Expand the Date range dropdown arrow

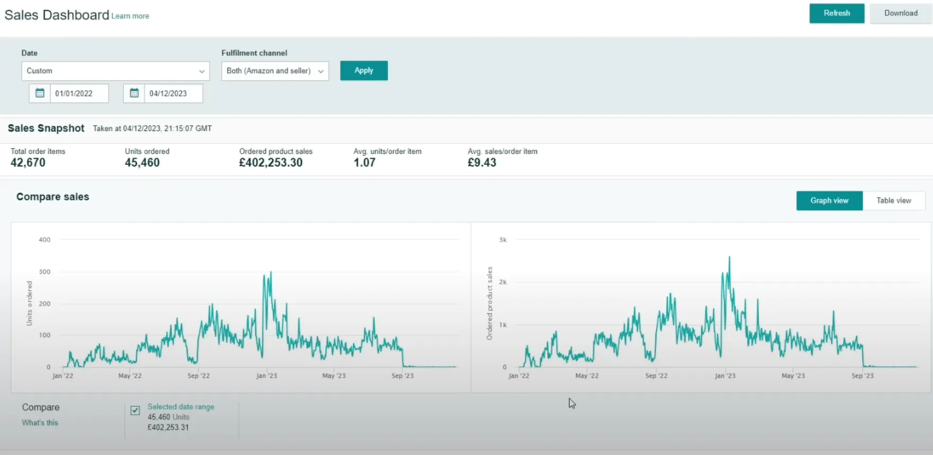pyautogui.click(x=202, y=71)
